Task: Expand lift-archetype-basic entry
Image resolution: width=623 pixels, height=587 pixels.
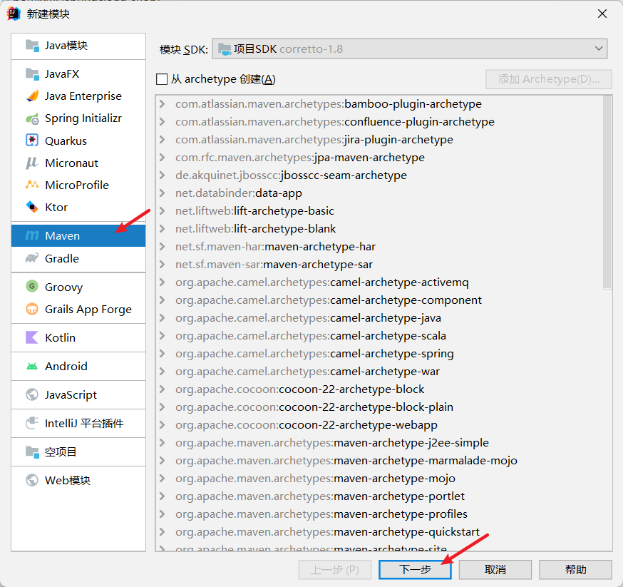Action: coord(162,211)
